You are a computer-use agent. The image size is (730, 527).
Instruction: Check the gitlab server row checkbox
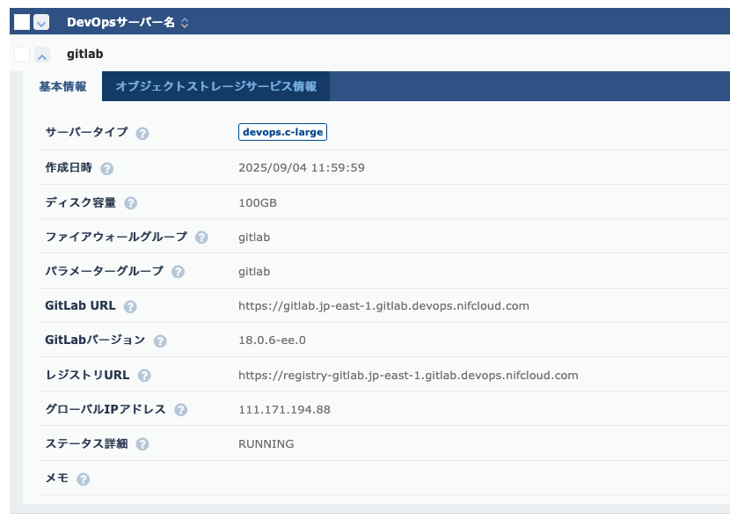(22, 55)
